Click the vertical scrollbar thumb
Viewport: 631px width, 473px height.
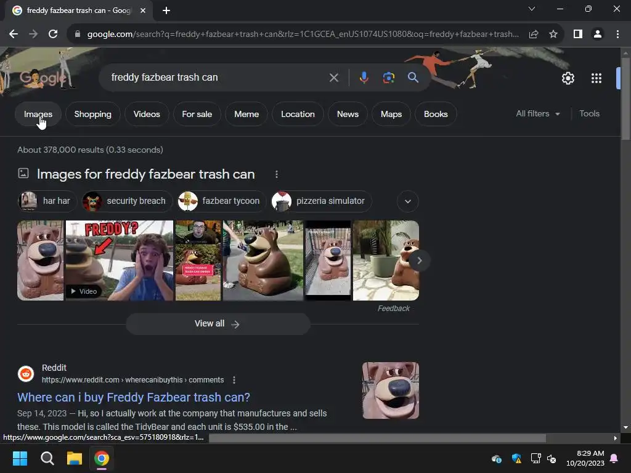tap(625, 99)
